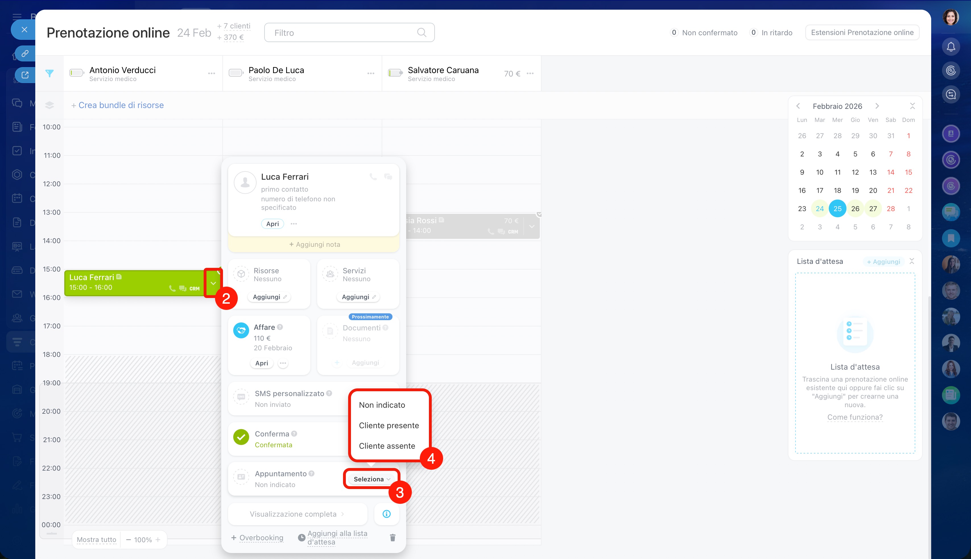Open the notifications bell in the sidebar
This screenshot has height=559, width=971.
[x=951, y=47]
